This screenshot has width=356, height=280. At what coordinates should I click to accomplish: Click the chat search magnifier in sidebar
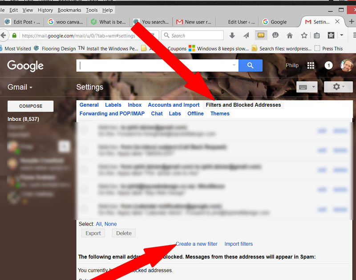pyautogui.click(x=65, y=146)
